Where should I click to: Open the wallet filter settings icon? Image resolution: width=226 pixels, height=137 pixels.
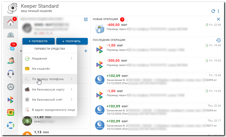click(x=86, y=19)
